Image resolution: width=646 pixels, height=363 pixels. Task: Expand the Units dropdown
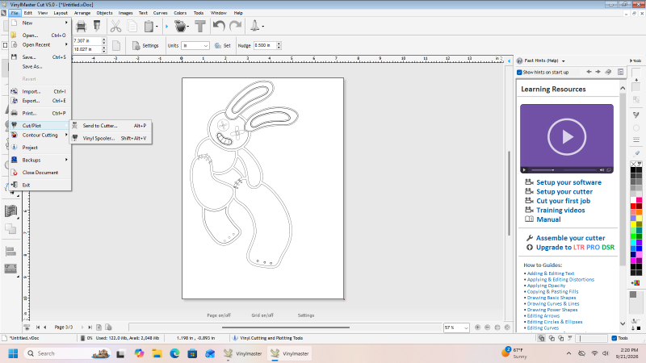point(195,46)
